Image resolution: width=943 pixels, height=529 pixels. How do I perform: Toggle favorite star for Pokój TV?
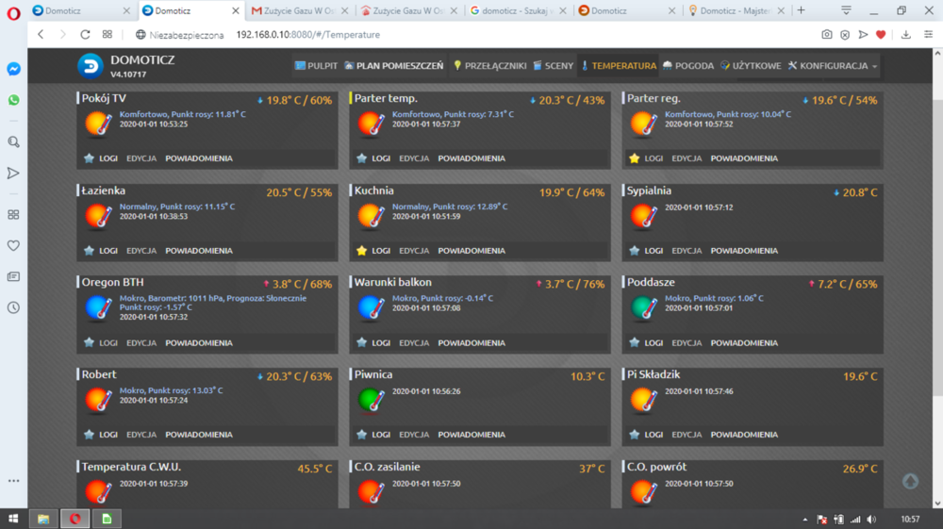89,158
